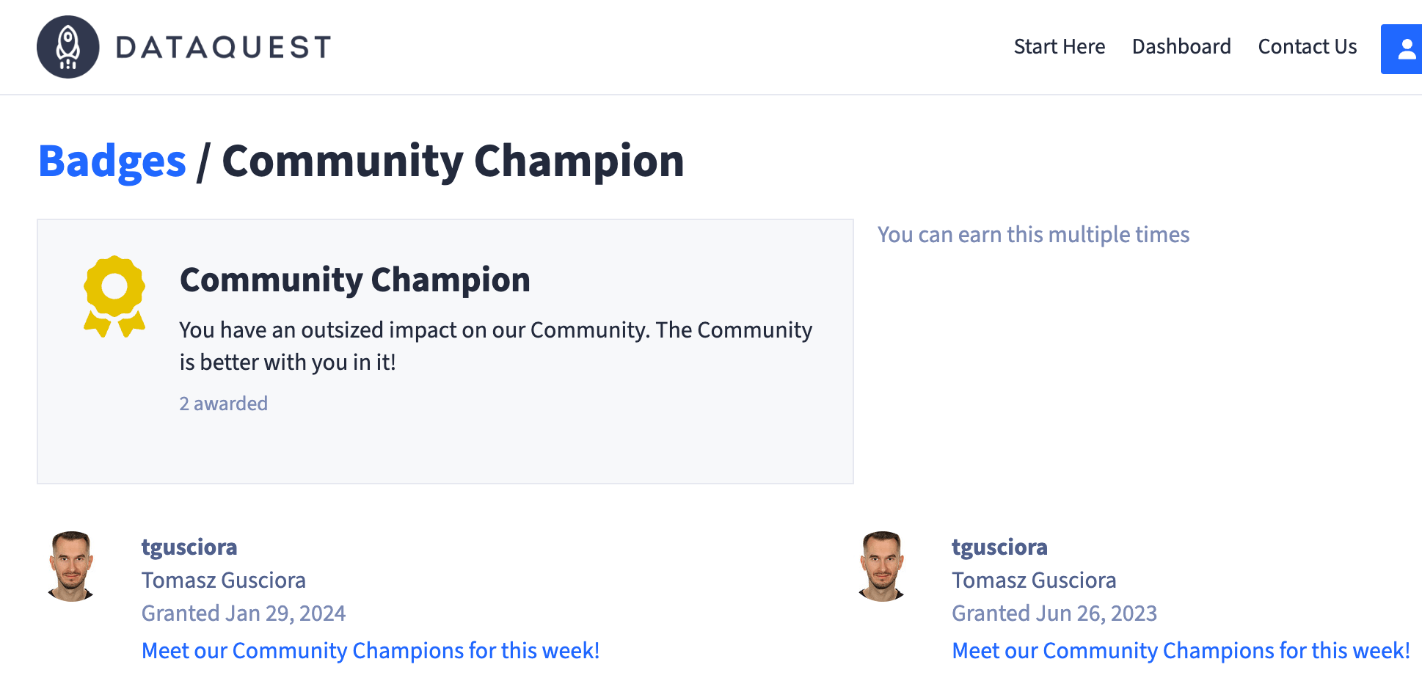This screenshot has height=681, width=1422.
Task: Click the tgusciora username granted Jan 29, 2024
Action: (x=189, y=547)
